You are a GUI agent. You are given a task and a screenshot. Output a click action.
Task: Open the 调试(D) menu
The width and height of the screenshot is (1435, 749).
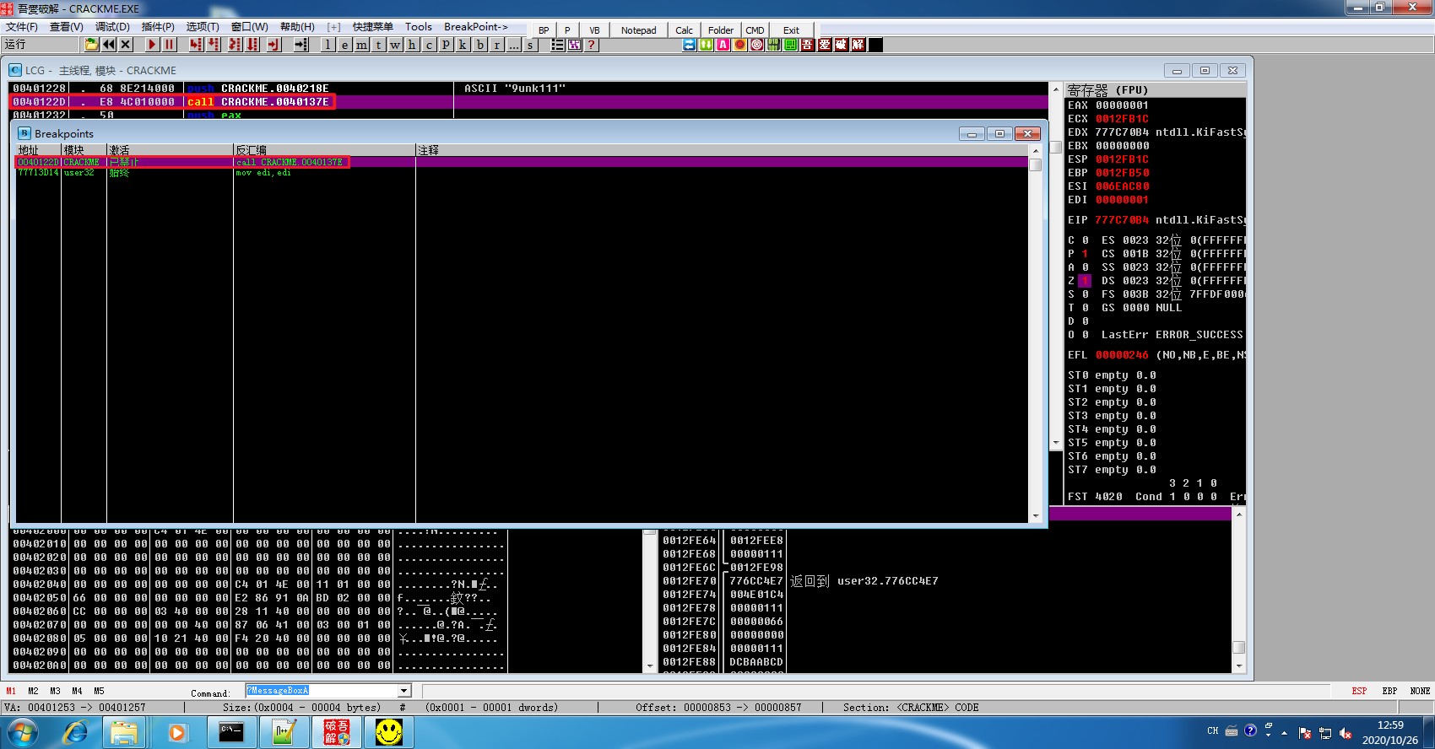click(112, 27)
